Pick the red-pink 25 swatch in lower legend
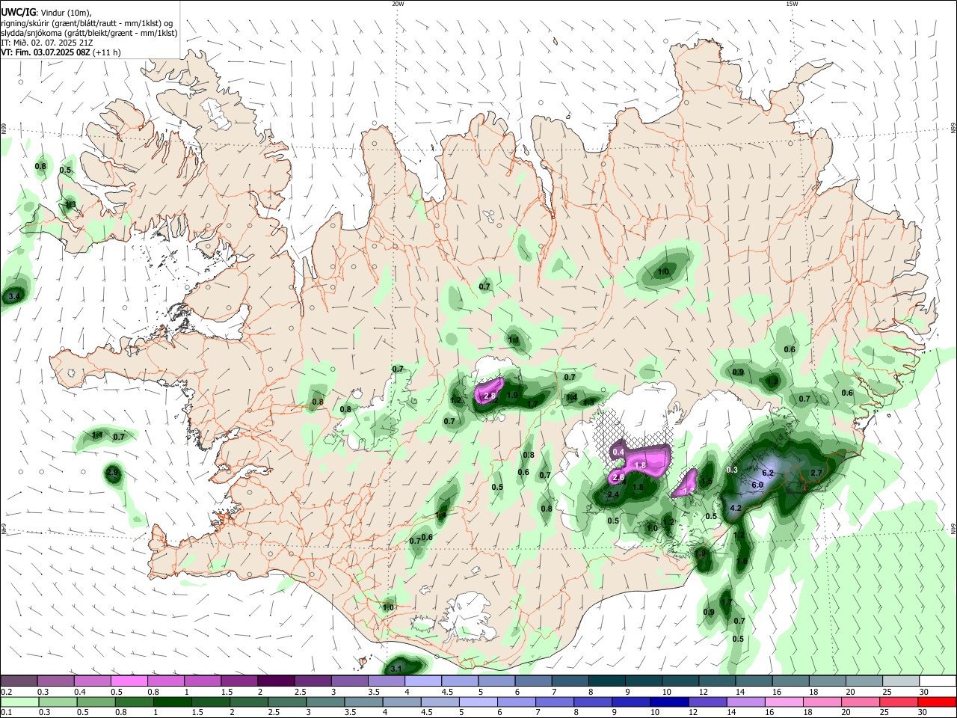Image resolution: width=957 pixels, height=718 pixels. click(x=899, y=702)
